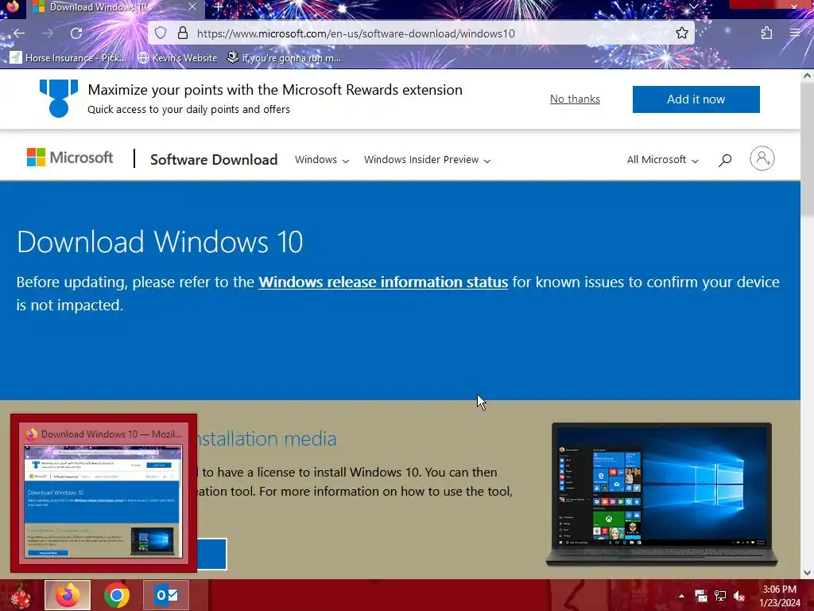
Task: Expand the Windows navigation dropdown
Action: click(322, 159)
